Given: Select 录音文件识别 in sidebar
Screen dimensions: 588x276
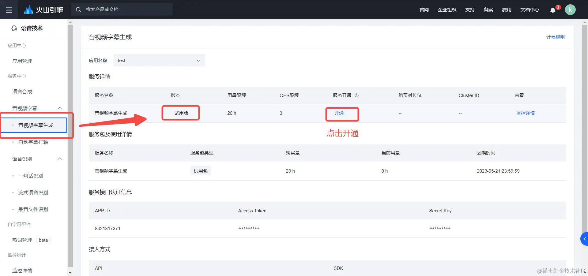Looking at the screenshot, I should pyautogui.click(x=33, y=209).
